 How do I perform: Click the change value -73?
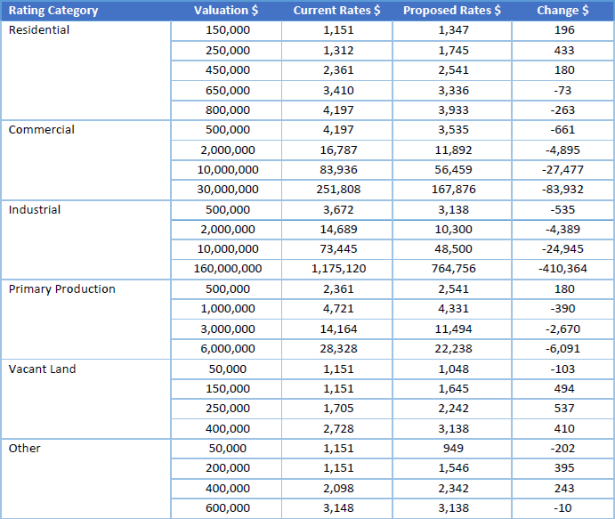(x=562, y=91)
